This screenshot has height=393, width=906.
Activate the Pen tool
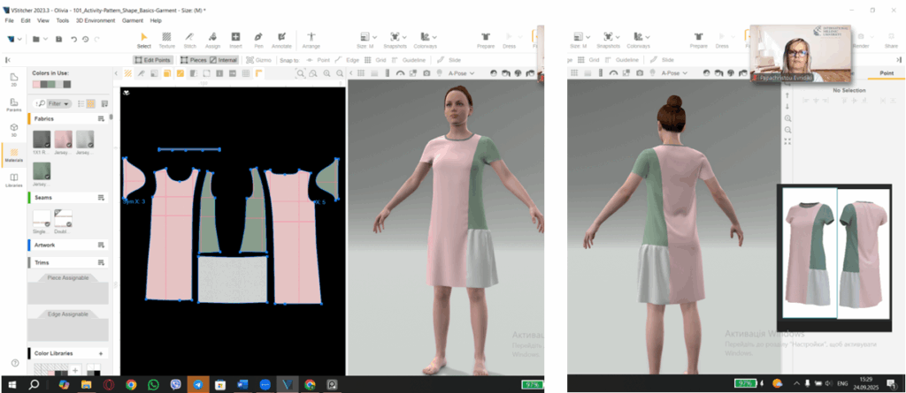258,38
